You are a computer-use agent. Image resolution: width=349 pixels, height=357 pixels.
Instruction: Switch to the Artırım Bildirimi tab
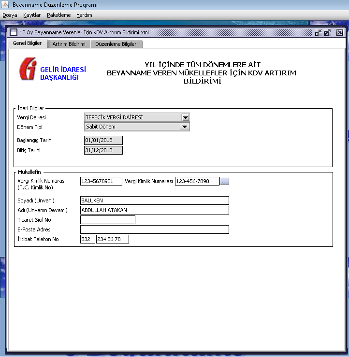tap(69, 44)
